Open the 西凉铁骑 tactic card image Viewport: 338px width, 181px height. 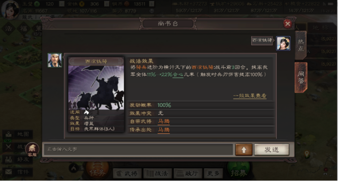click(96, 87)
